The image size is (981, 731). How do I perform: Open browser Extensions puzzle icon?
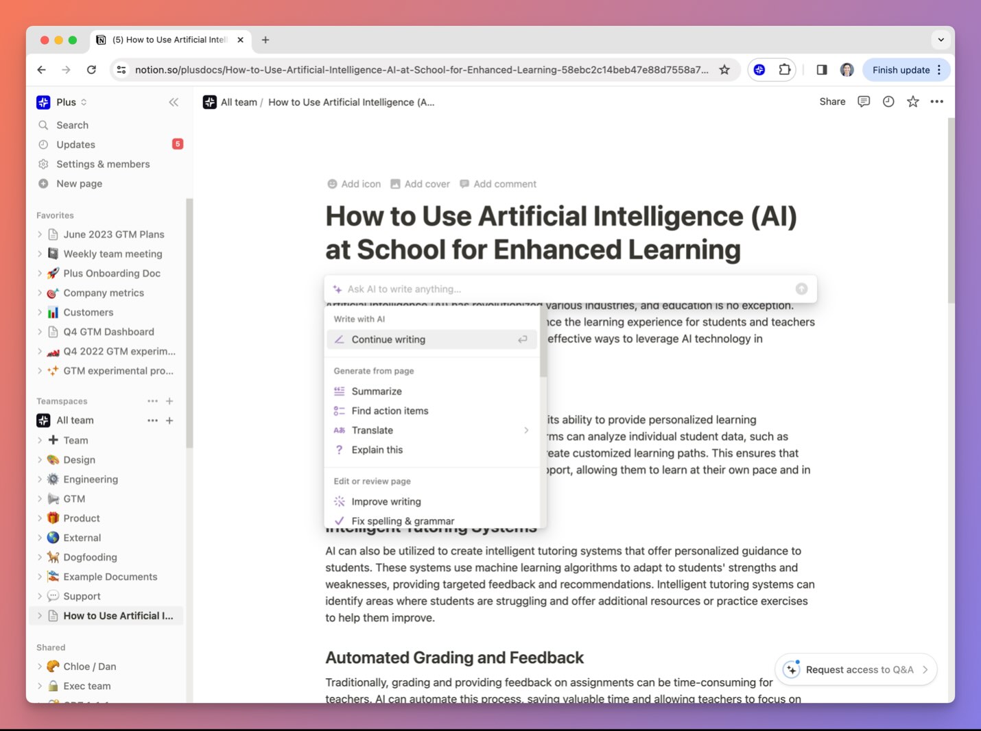click(x=784, y=69)
